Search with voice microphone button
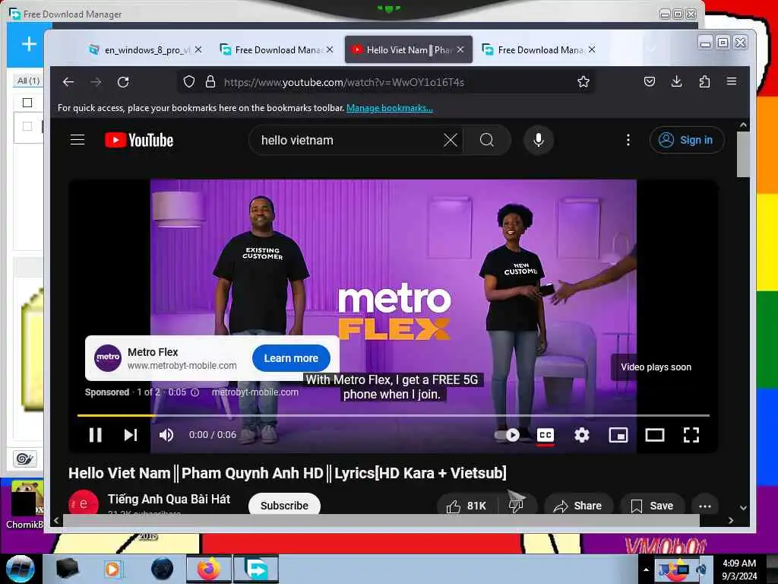Viewport: 778px width, 584px height. (539, 140)
